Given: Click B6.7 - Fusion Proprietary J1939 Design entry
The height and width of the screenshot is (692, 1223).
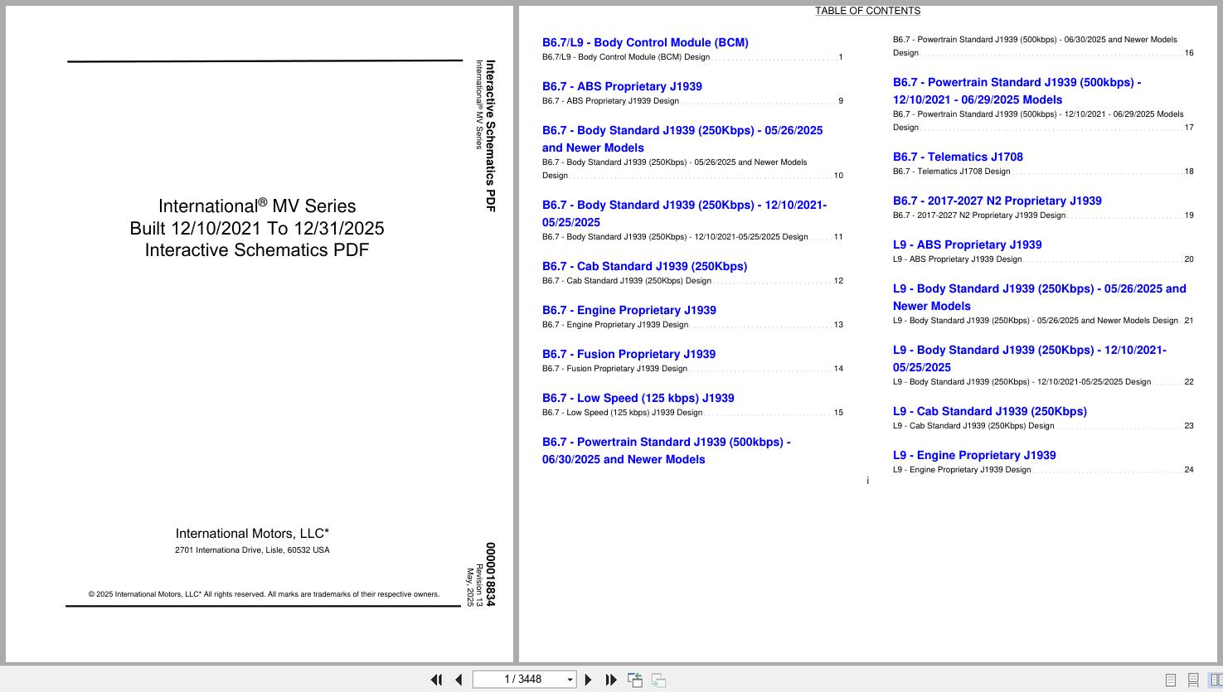Looking at the screenshot, I should [692, 369].
